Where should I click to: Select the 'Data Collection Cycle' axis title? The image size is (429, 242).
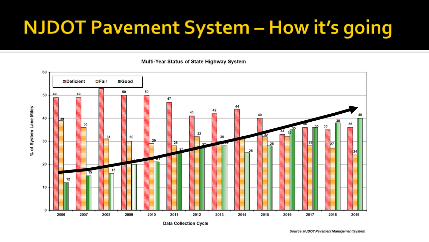[x=185, y=223]
